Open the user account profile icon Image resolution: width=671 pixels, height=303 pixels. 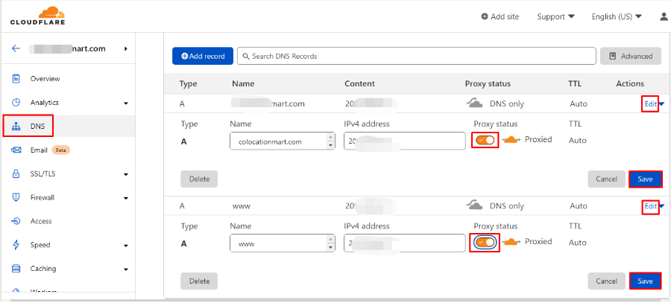pos(664,16)
